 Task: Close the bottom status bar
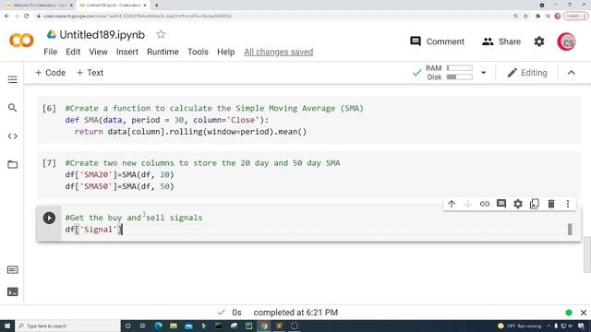[584, 313]
